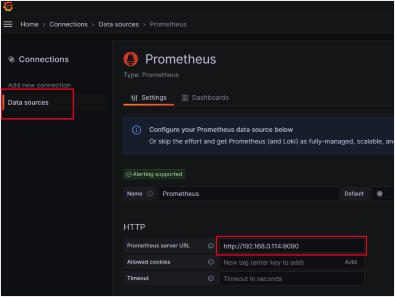Click the Prometheus flame logo
Viewport: 395px width, 297px height.
point(131,59)
